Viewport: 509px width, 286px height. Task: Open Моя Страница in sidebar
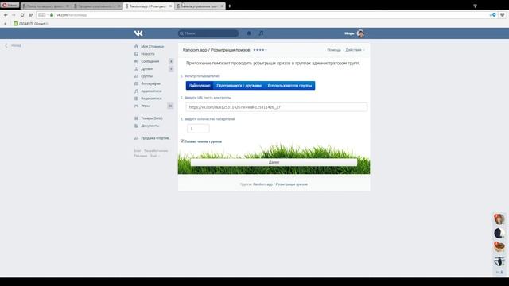coord(152,46)
